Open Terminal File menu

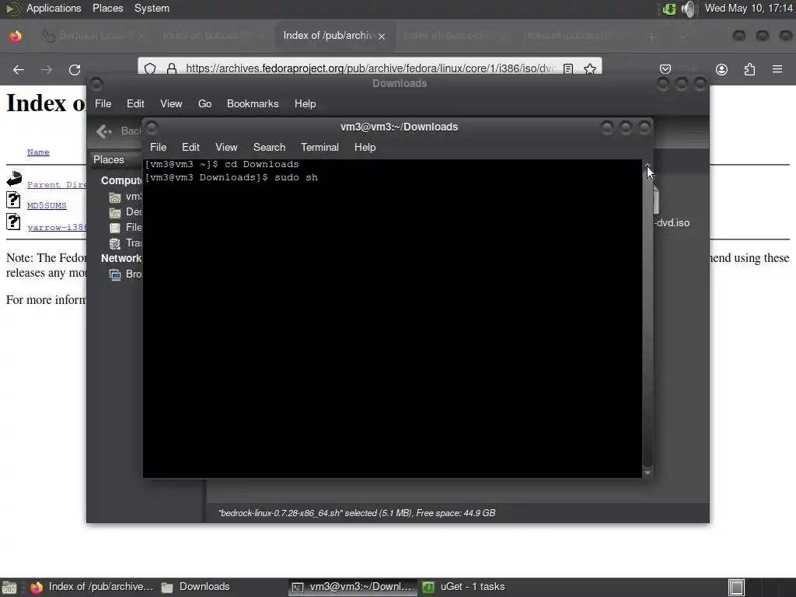click(x=159, y=147)
